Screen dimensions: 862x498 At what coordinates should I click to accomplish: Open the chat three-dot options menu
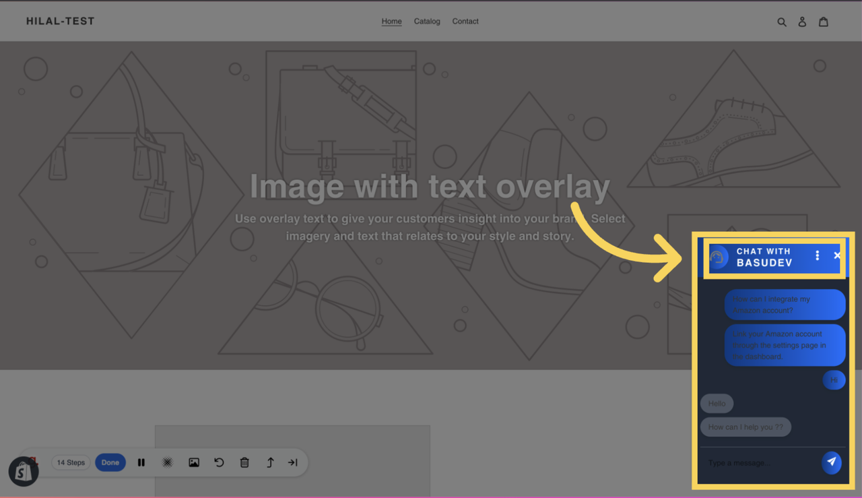(x=818, y=255)
